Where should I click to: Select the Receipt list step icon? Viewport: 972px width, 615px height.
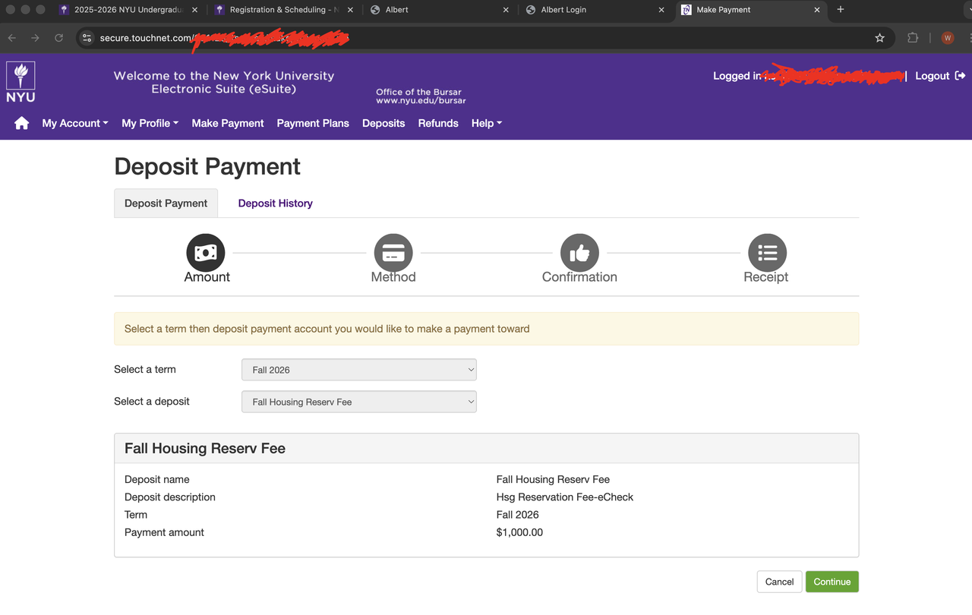767,252
